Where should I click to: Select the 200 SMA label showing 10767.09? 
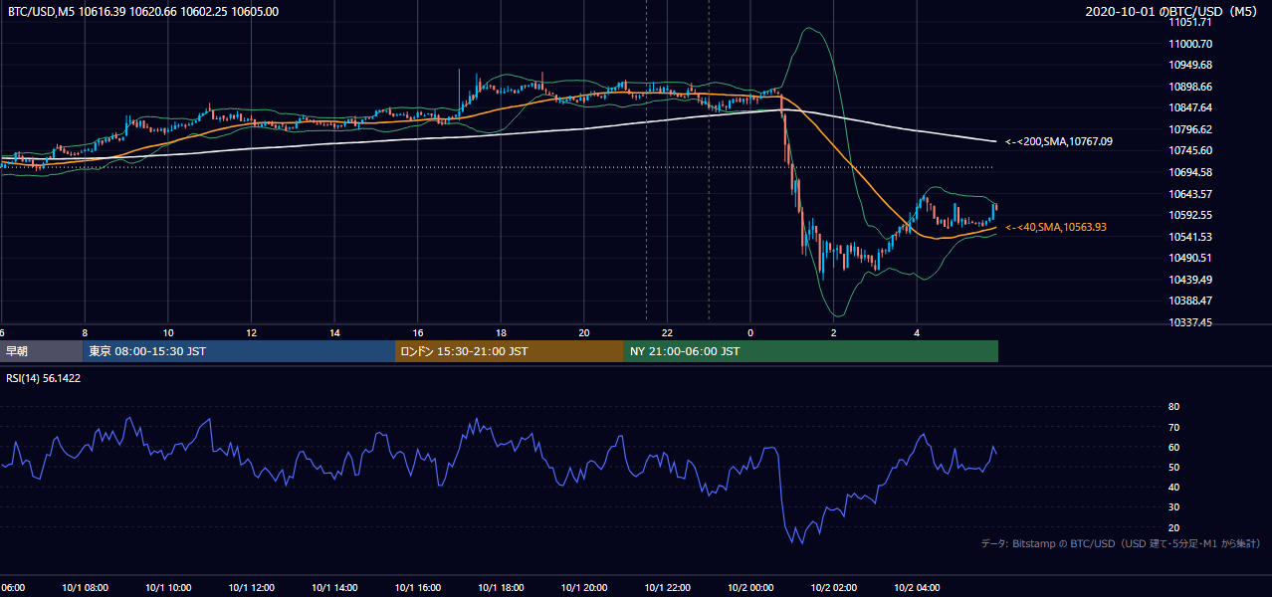click(x=1059, y=142)
